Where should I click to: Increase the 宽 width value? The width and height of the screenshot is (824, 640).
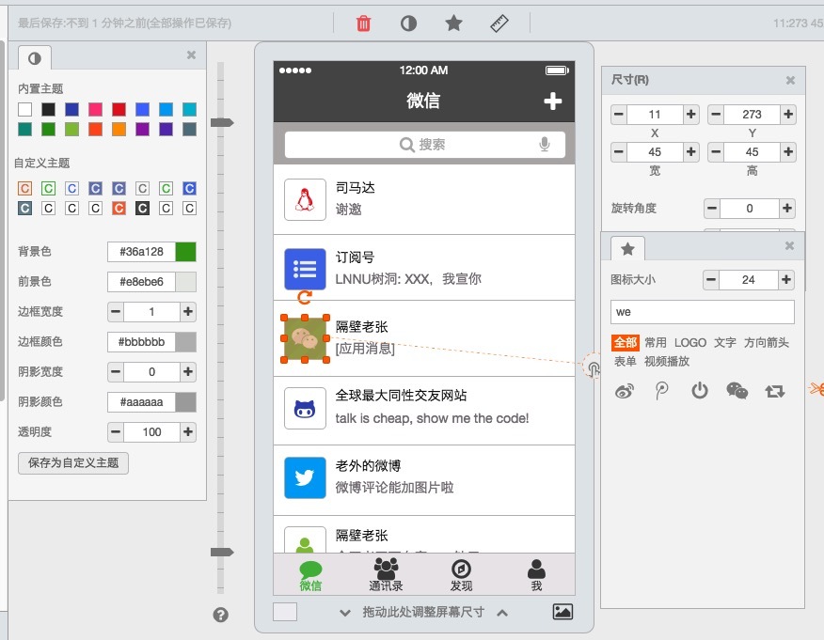pos(691,152)
